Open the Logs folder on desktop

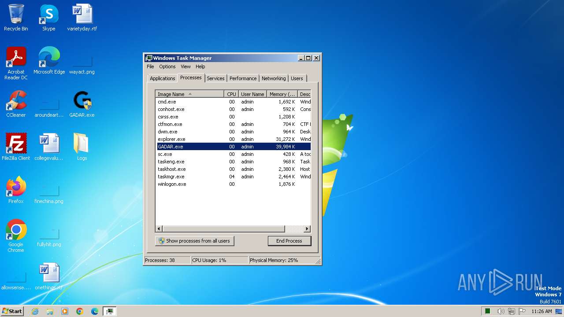point(82,147)
